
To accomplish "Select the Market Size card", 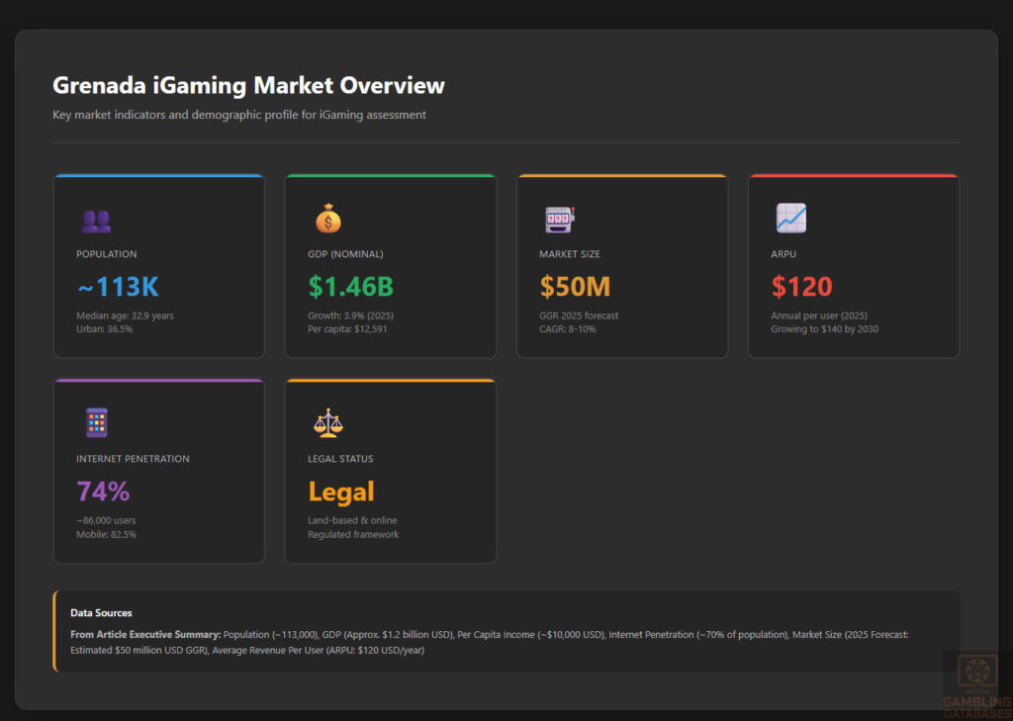I will pos(622,264).
